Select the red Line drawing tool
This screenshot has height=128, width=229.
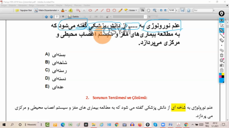102,10
